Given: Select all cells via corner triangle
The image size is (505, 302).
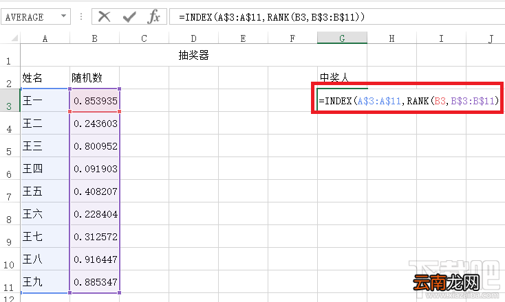Looking at the screenshot, I should (x=14, y=38).
